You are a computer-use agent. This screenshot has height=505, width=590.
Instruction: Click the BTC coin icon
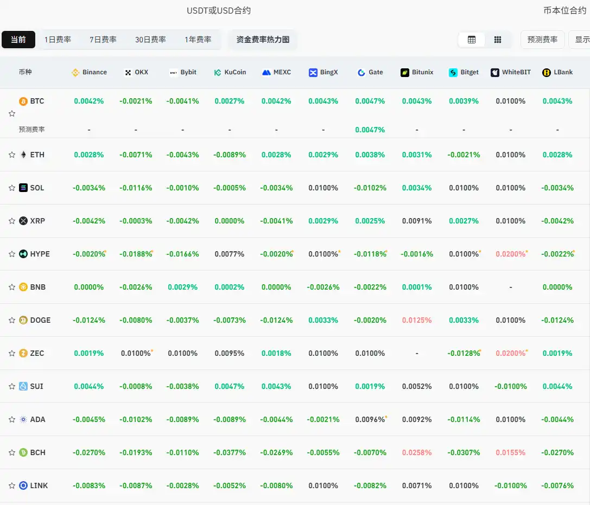(x=22, y=101)
